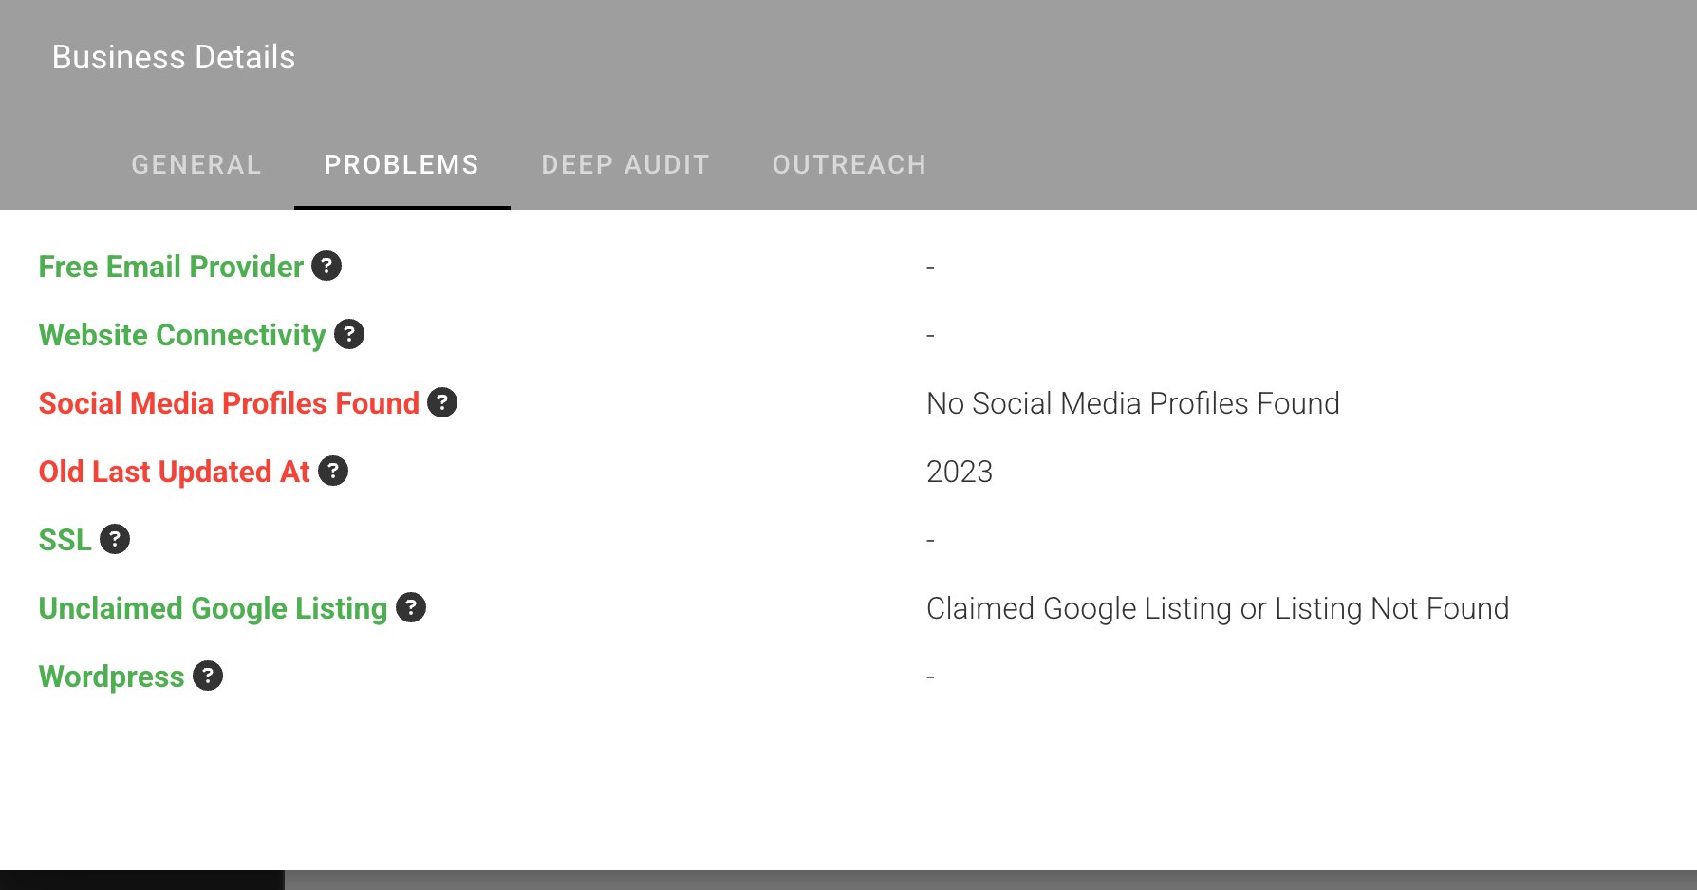Image resolution: width=1697 pixels, height=890 pixels.
Task: Open the Wordpress help icon
Action: [208, 676]
